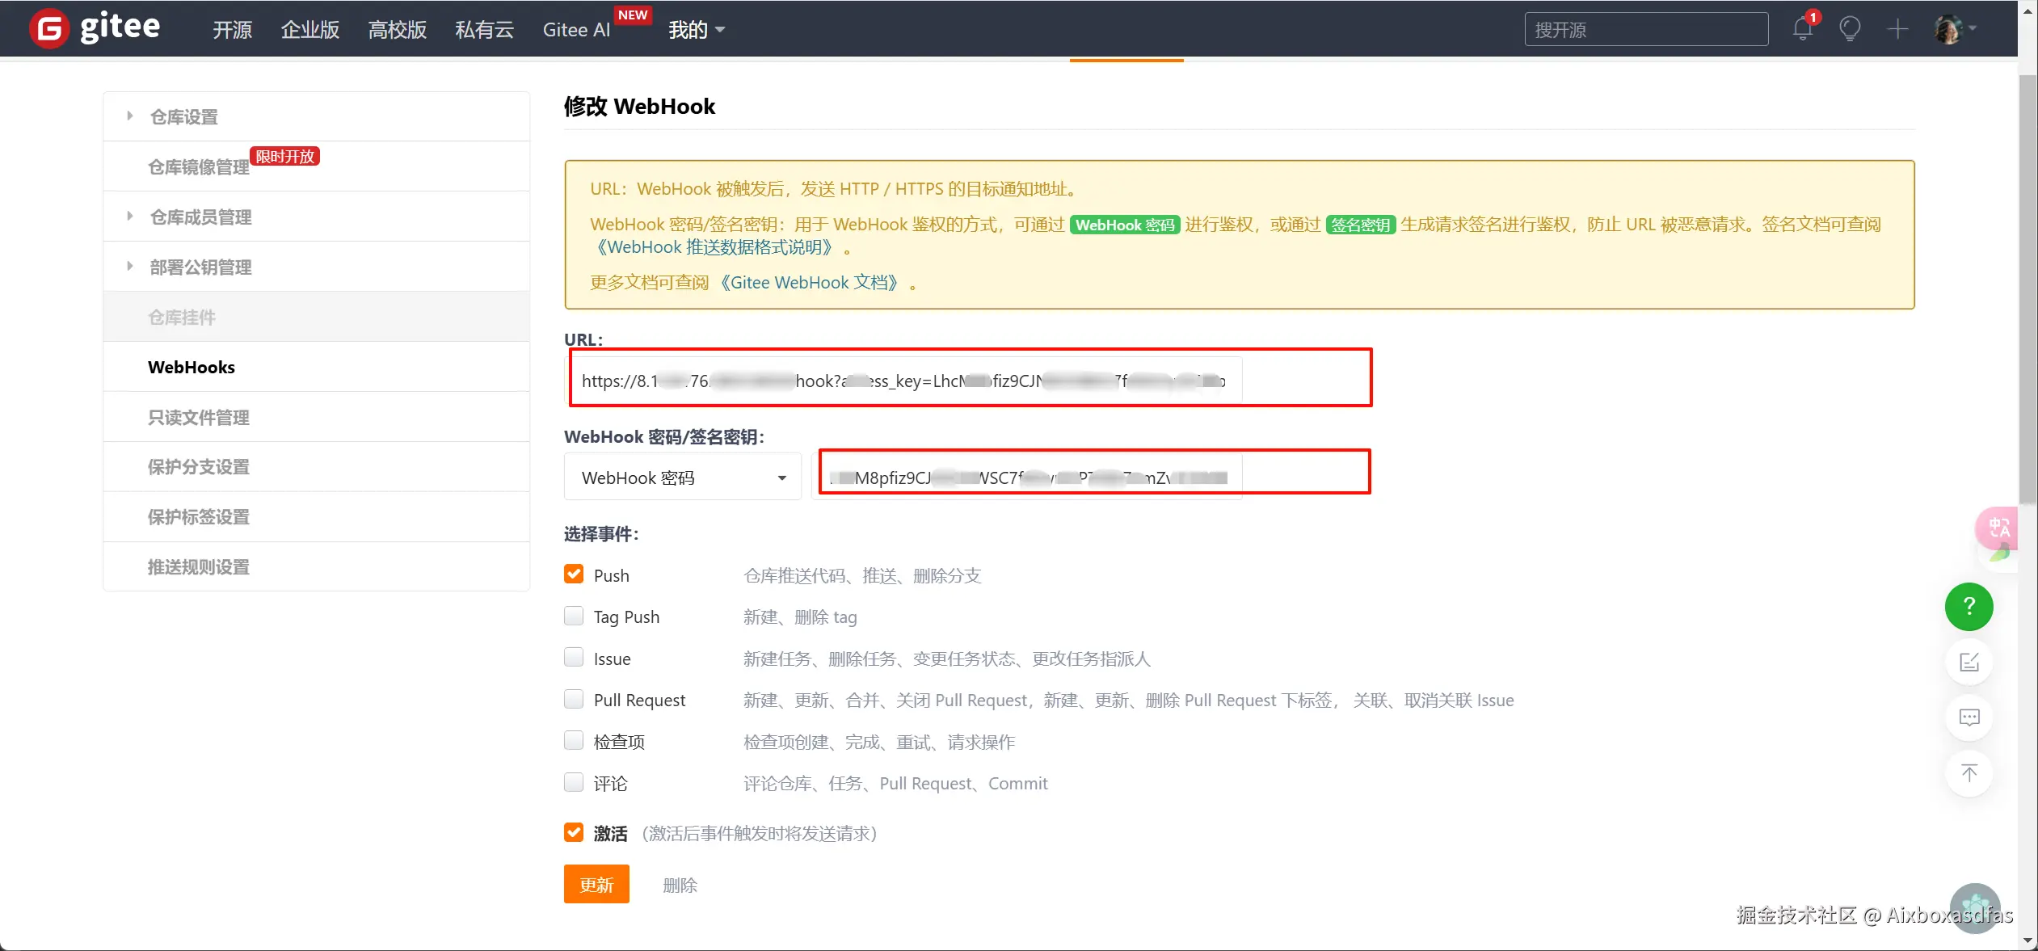Check the Pull Request event checkbox
The width and height of the screenshot is (2038, 951).
coord(574,699)
